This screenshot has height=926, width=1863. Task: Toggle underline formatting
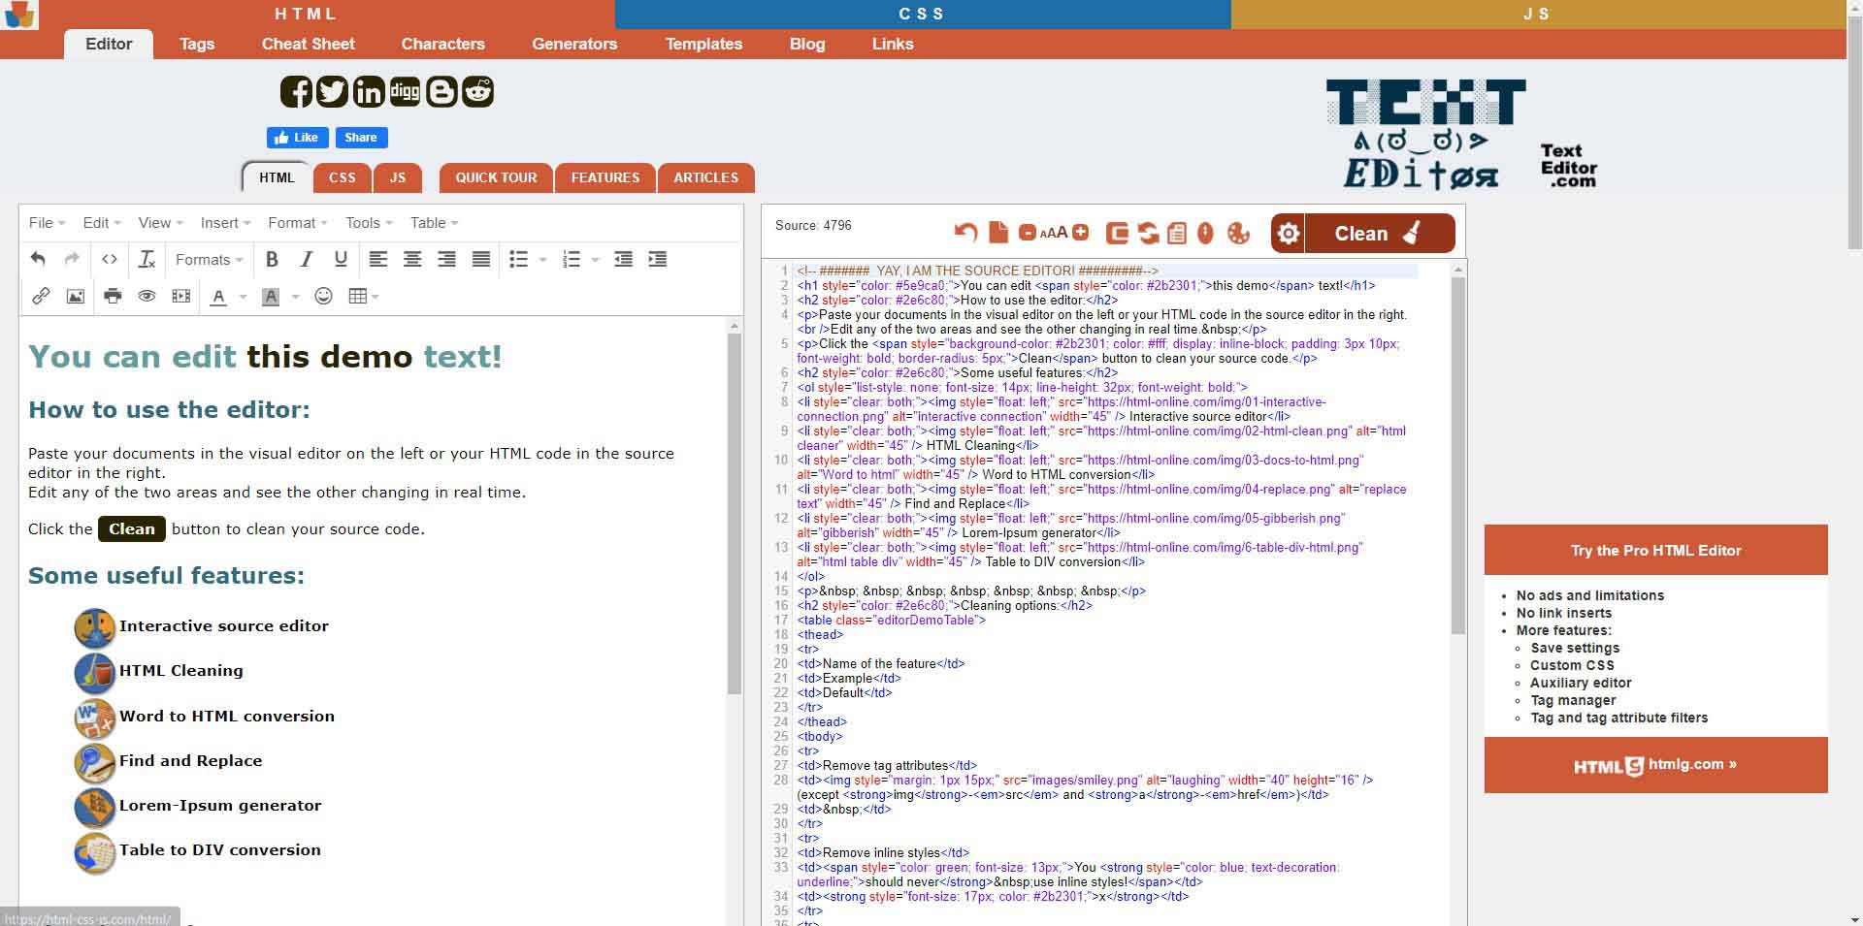click(x=341, y=260)
